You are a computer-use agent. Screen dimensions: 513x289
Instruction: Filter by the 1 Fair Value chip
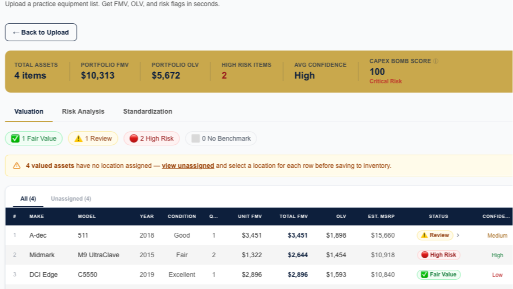pos(34,138)
